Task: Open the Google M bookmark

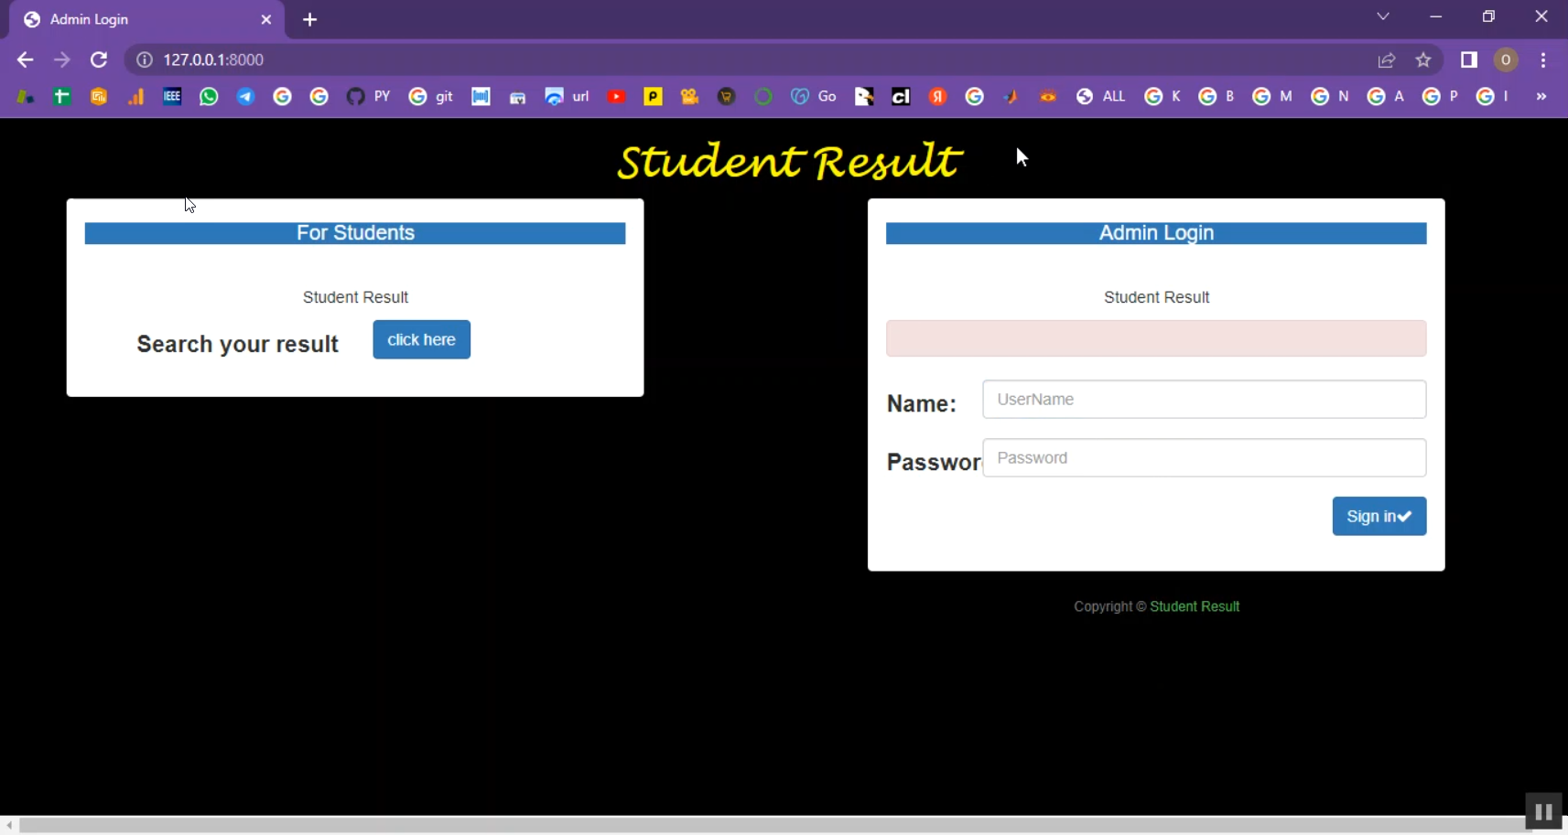Action: coord(1271,97)
